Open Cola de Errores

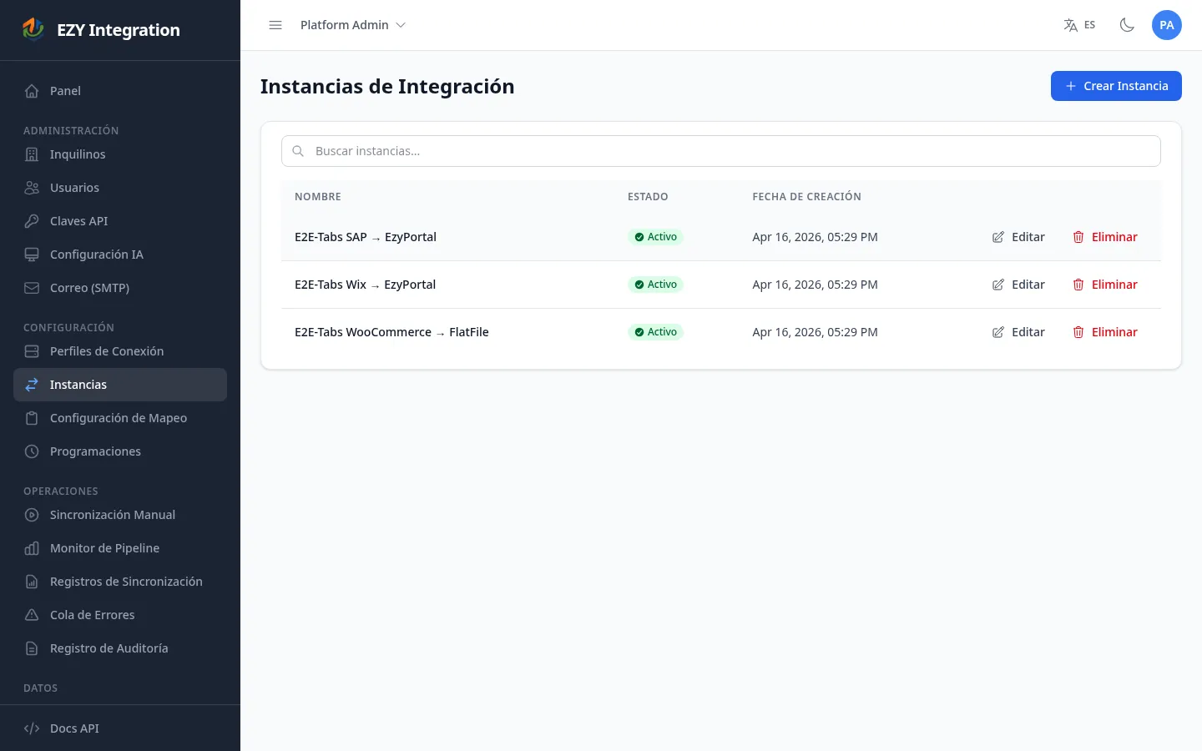(x=120, y=615)
